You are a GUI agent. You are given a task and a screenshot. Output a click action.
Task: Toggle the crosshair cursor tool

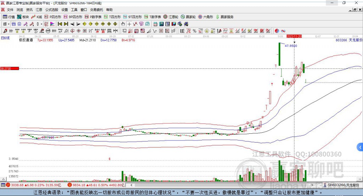129,24
